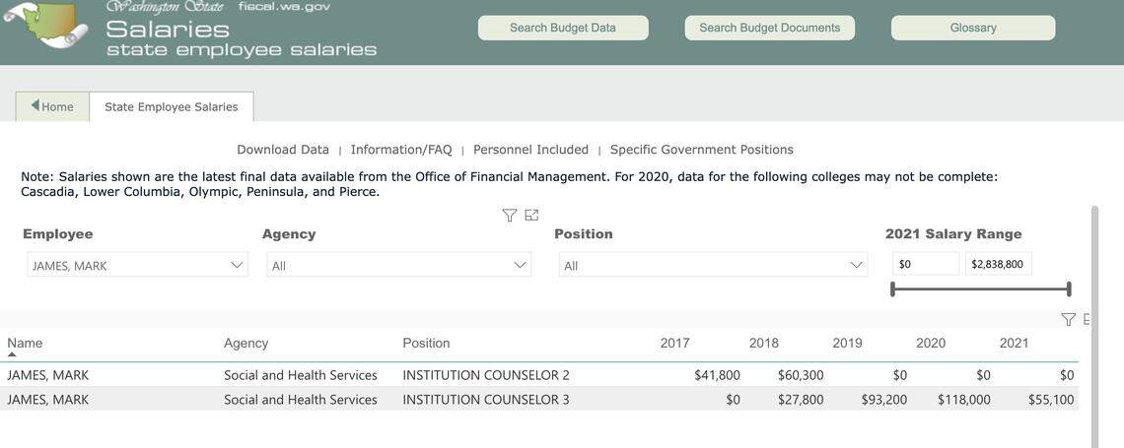Click the $27,800 salary cell

(801, 400)
